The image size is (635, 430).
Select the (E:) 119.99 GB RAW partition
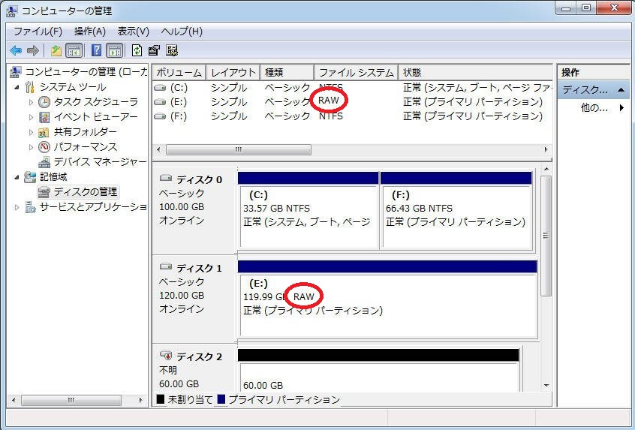click(x=388, y=305)
